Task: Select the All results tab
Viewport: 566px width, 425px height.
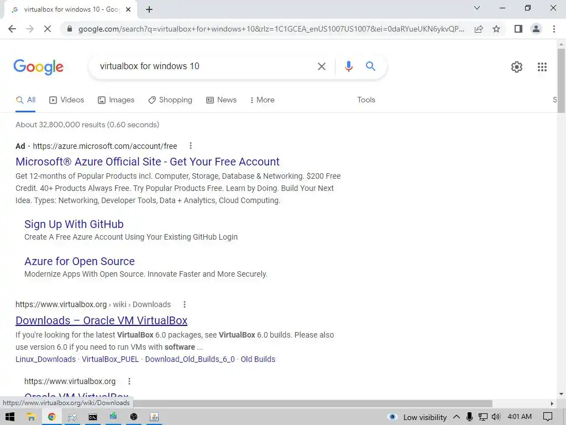Action: (x=25, y=100)
